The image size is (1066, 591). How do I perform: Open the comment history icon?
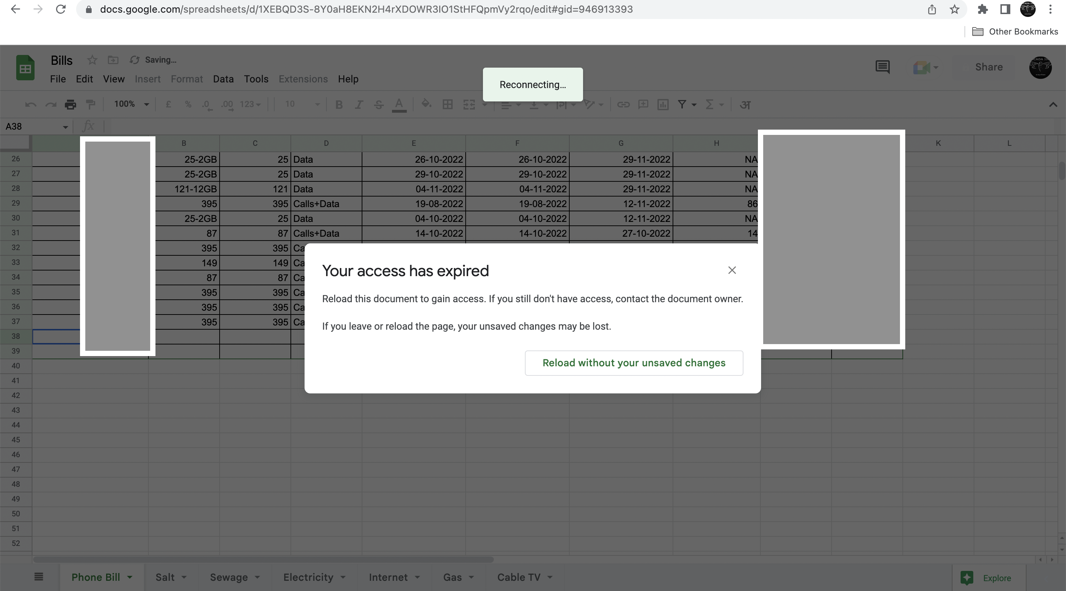click(882, 67)
